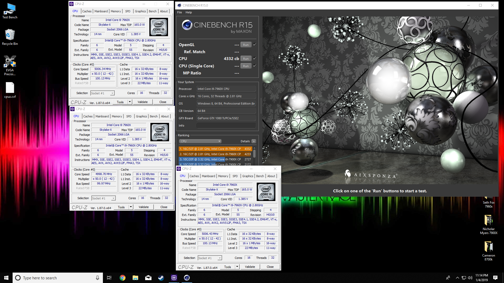Image resolution: width=504 pixels, height=283 pixels.
Task: Click the Intel Core i9 logo in bottom CPU-Z
Action: [x=266, y=192]
